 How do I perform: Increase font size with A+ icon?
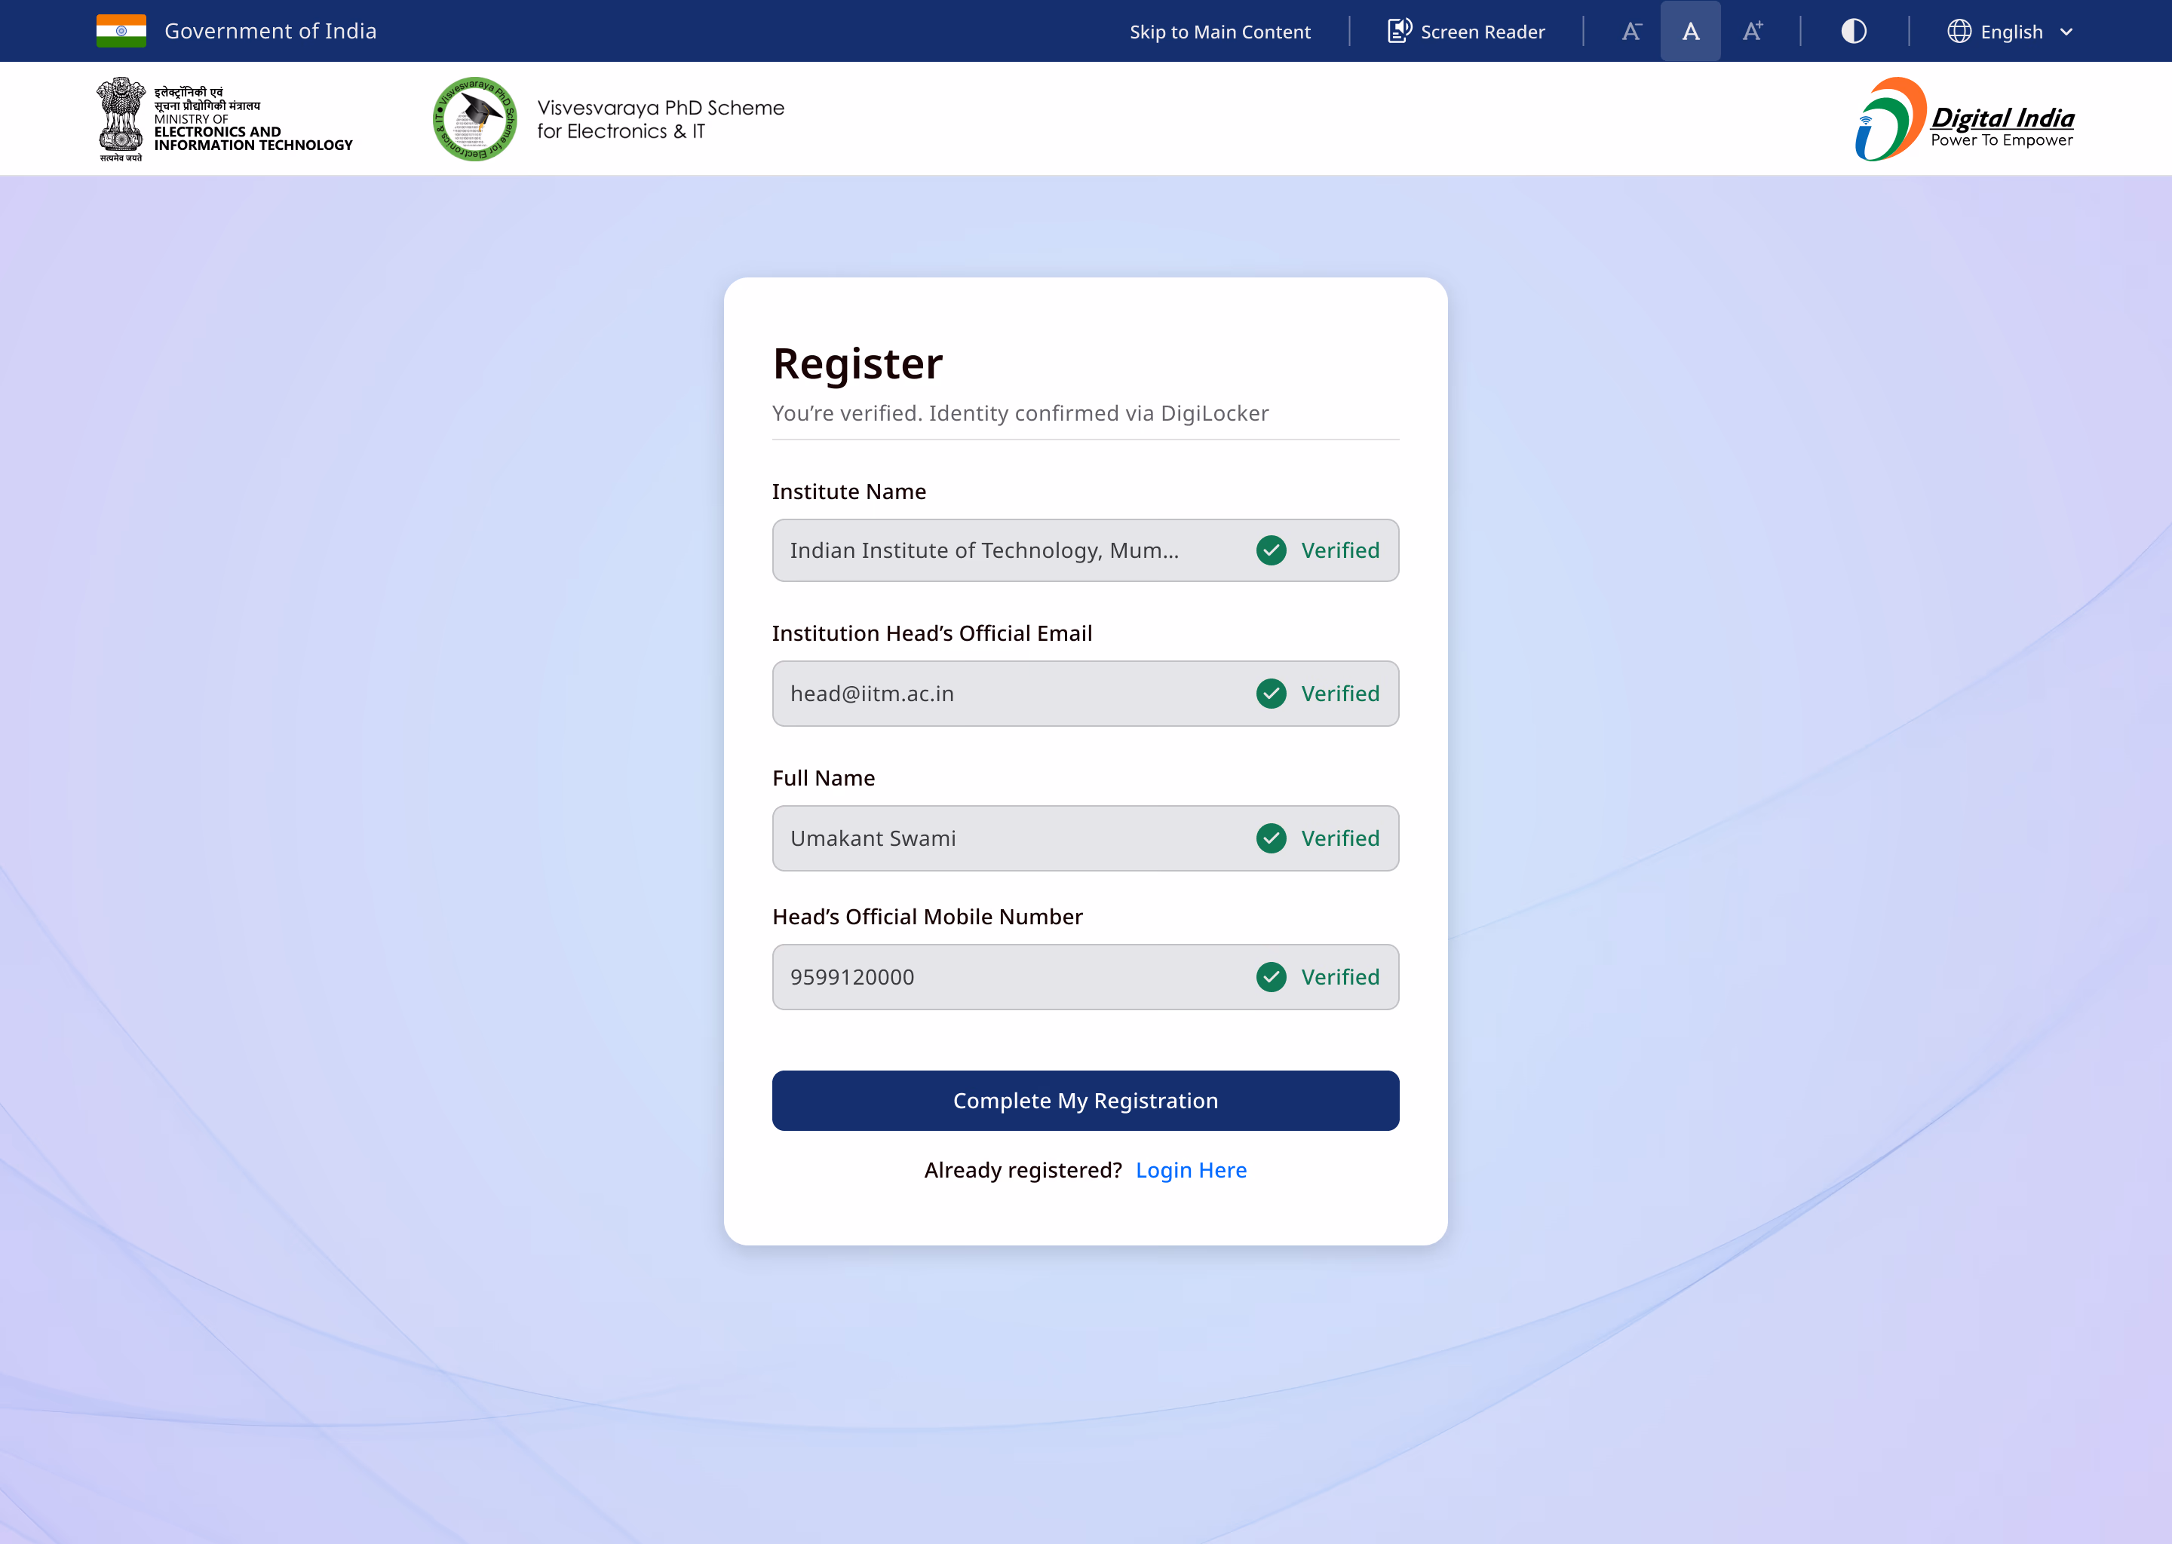[x=1753, y=32]
